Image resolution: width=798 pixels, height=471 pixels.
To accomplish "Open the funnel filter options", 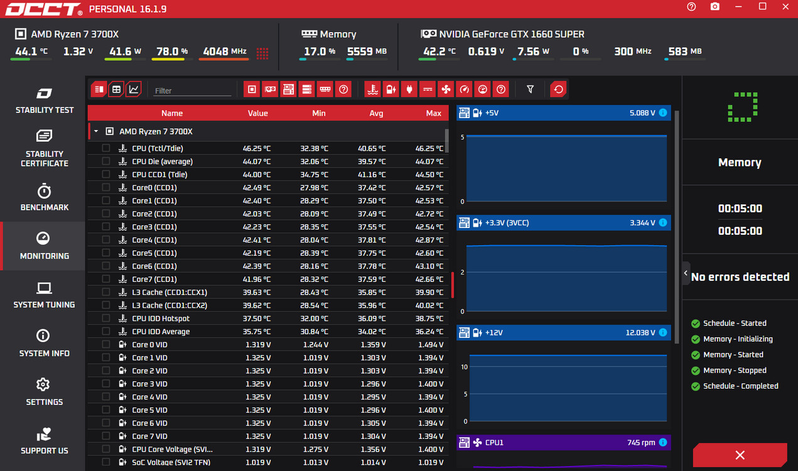I will click(531, 90).
